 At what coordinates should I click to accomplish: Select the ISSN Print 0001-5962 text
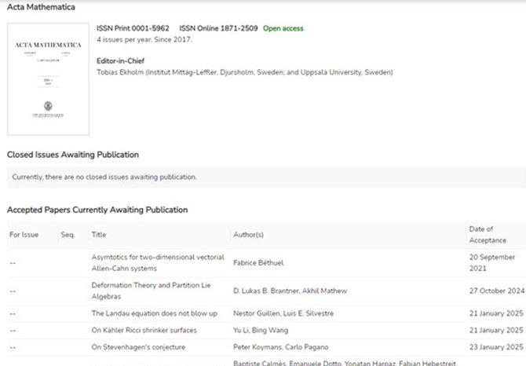[133, 28]
